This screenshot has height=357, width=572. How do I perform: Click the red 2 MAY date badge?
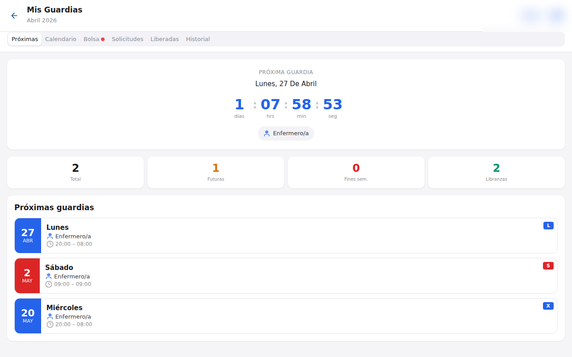27,276
